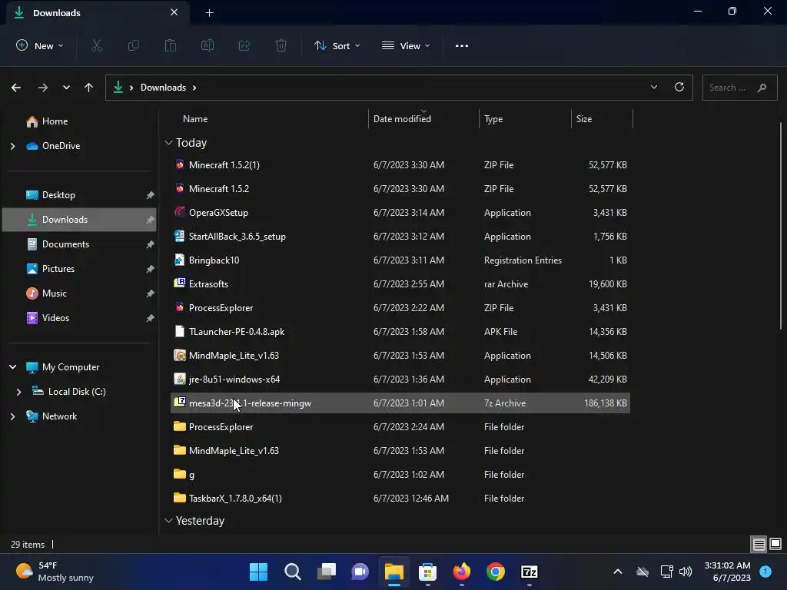Launch Firefox from taskbar
Image resolution: width=787 pixels, height=590 pixels.
(462, 572)
